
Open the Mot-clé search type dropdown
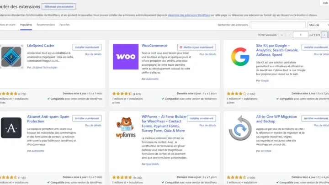(318, 25)
